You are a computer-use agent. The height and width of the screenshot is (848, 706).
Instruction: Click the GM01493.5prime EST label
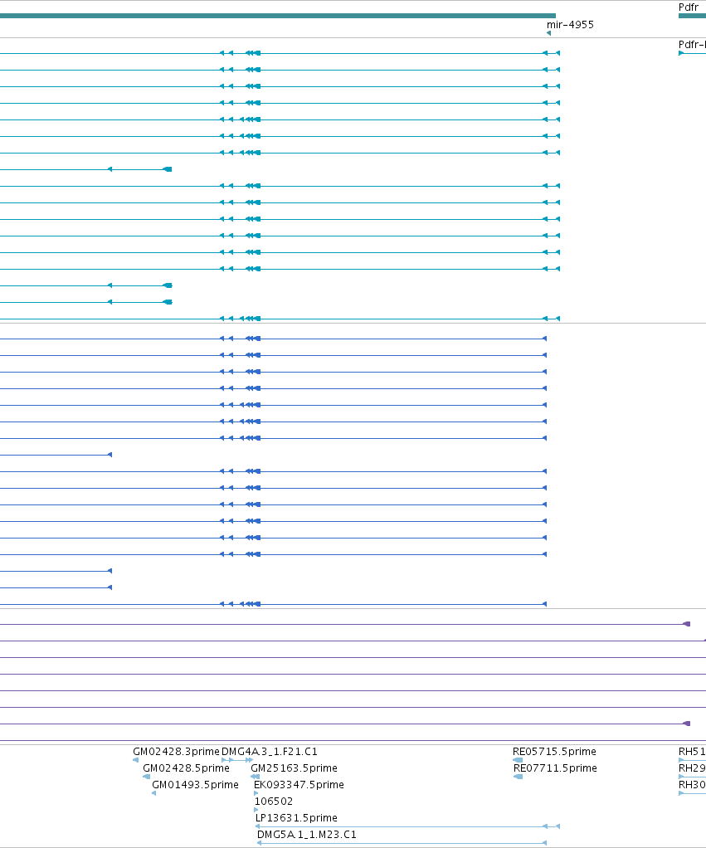(x=195, y=785)
